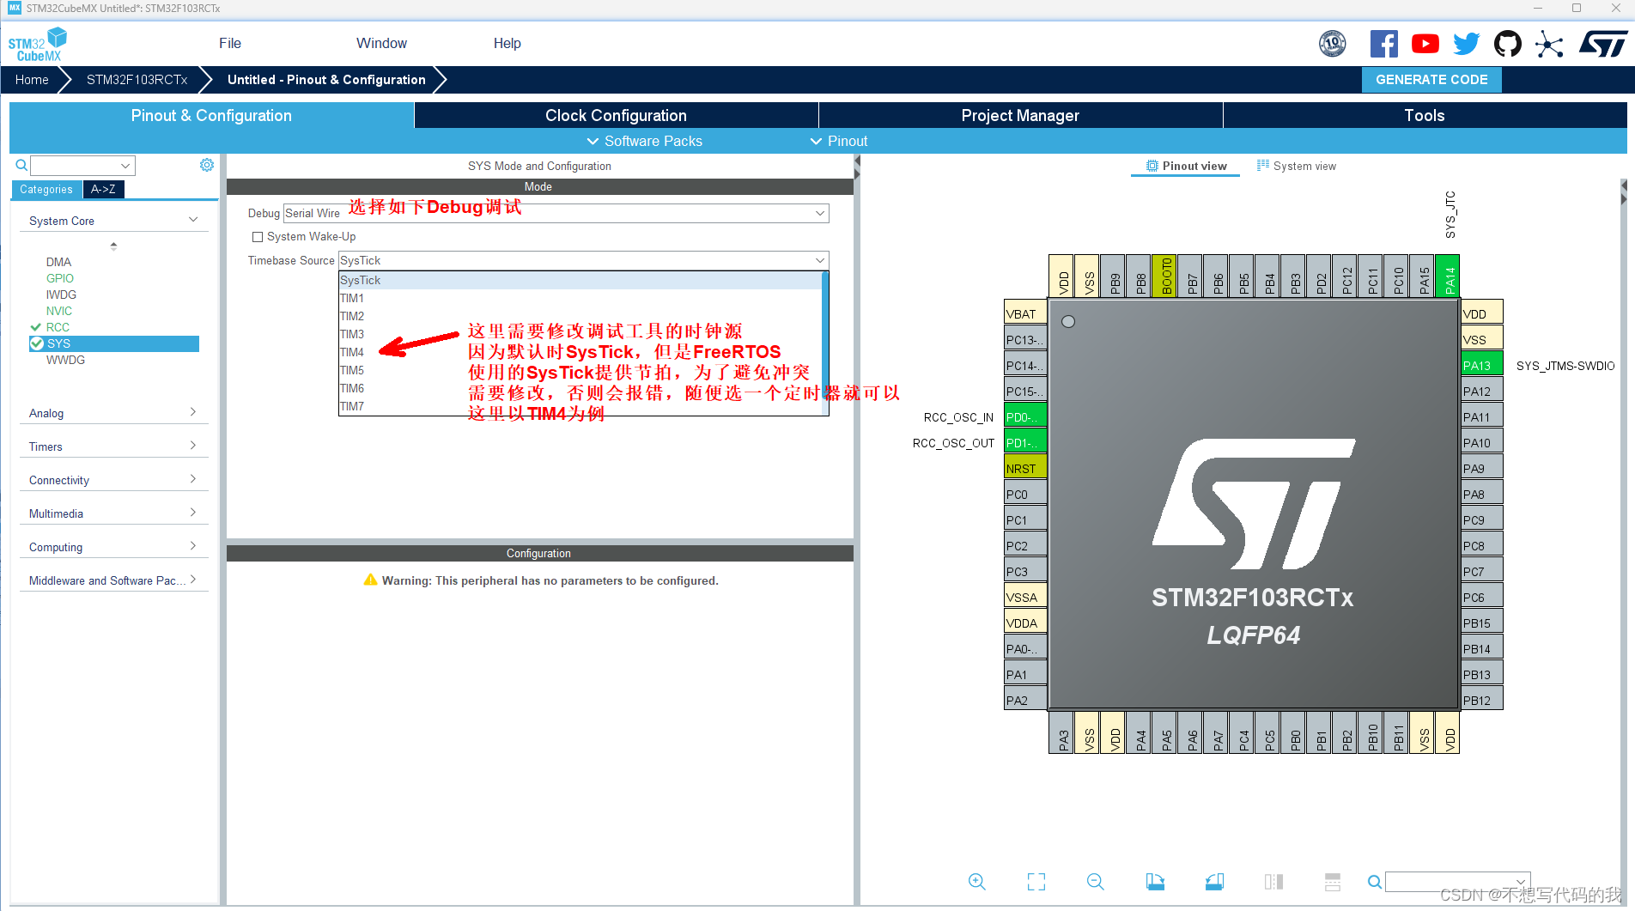Open the Window menu
This screenshot has height=911, width=1635.
[x=381, y=43]
